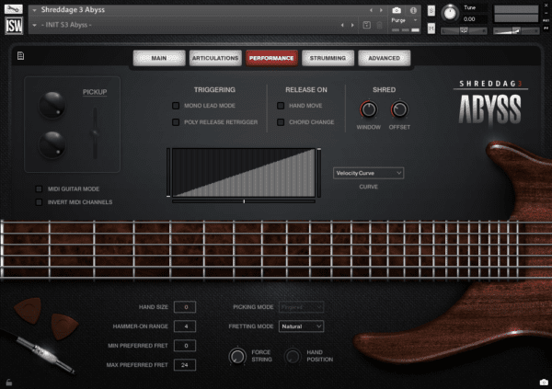The width and height of the screenshot is (552, 389).
Task: Click the trash delete preset icon
Action: coord(379,25)
